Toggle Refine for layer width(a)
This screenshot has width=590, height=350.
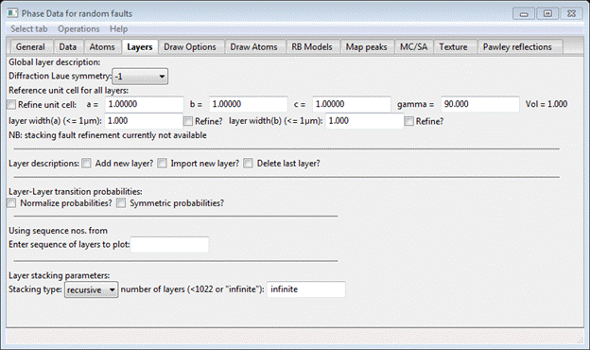click(x=188, y=121)
